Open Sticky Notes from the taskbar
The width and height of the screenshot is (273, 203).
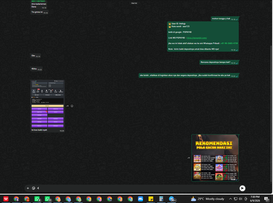[x=151, y=199]
